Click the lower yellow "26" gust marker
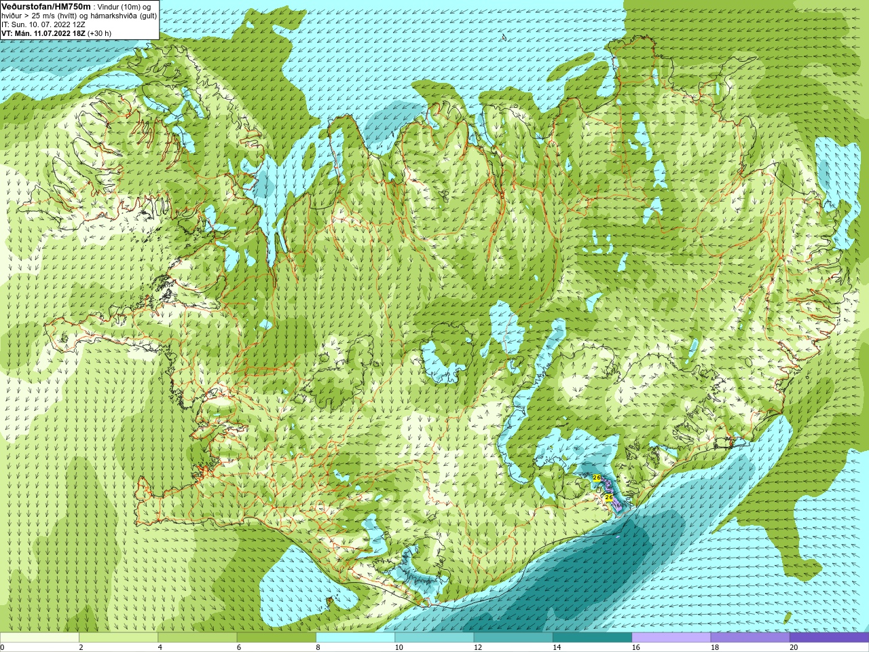 (608, 498)
